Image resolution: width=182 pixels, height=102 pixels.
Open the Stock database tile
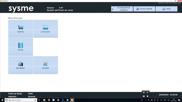pos(20,47)
